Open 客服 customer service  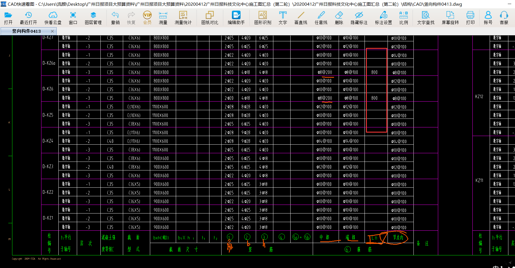(x=504, y=18)
